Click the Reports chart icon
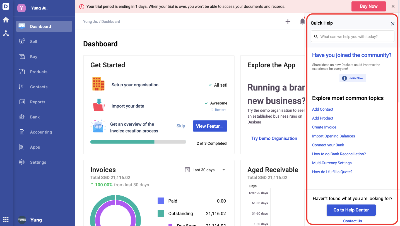This screenshot has width=400, height=226. point(22,102)
